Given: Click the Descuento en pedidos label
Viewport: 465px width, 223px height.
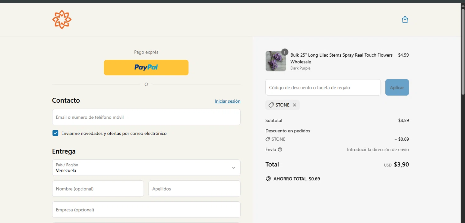Looking at the screenshot, I should click(x=288, y=131).
